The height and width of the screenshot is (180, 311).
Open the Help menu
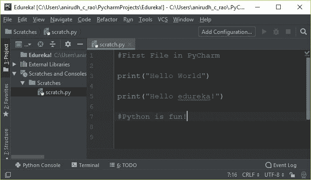click(x=205, y=19)
